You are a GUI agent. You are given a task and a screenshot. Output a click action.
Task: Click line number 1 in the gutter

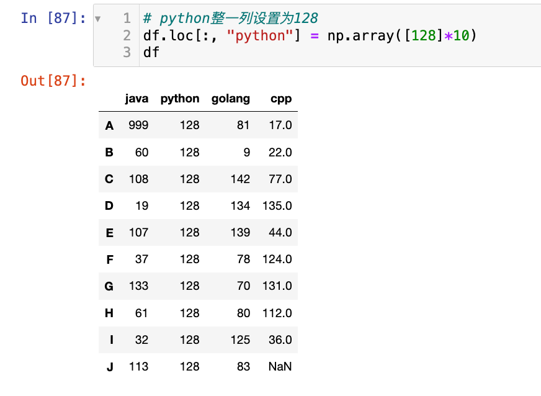coord(127,19)
